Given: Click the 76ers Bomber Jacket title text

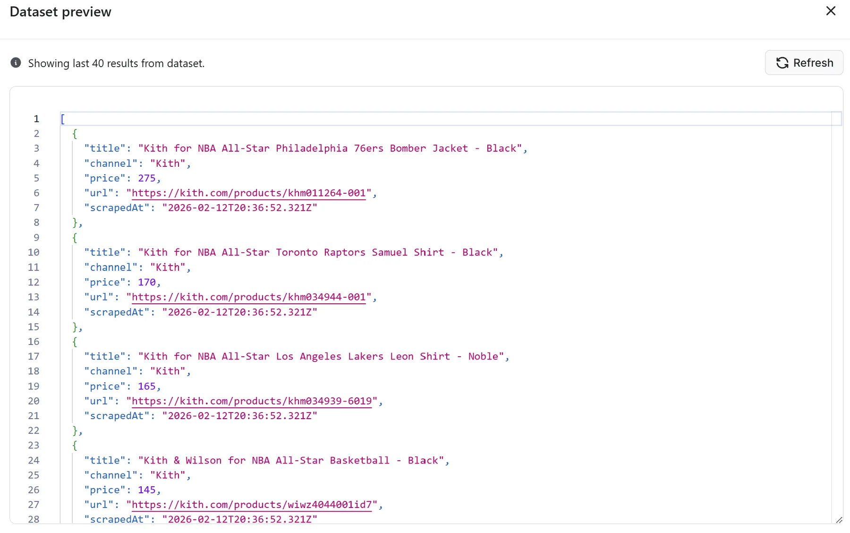Looking at the screenshot, I should (331, 148).
